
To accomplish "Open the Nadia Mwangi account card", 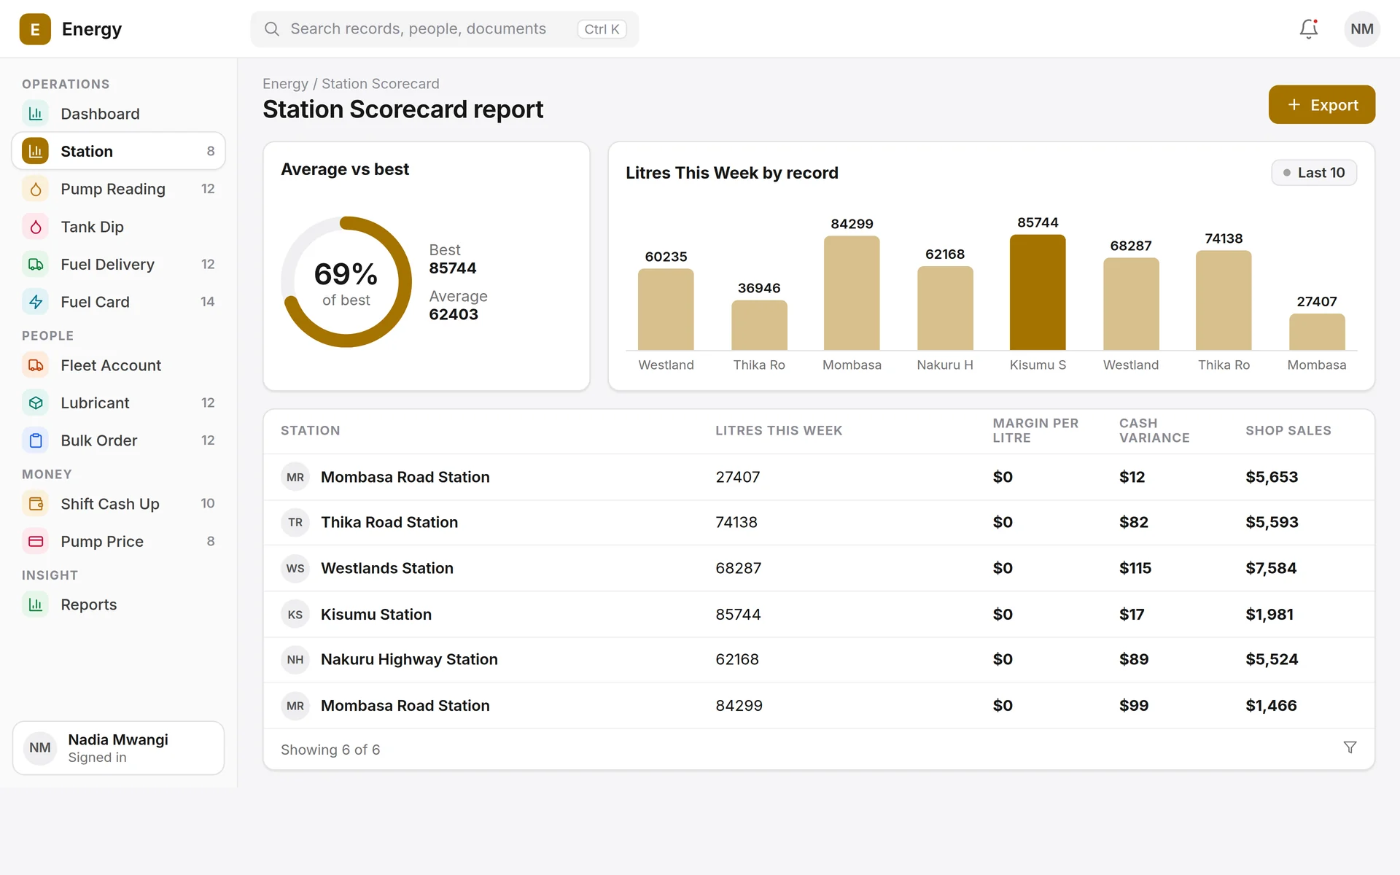I will 118,748.
